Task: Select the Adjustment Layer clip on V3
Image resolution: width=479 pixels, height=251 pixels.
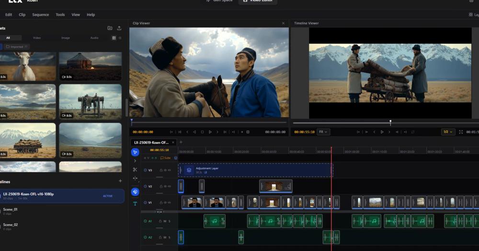Action: click(255, 170)
